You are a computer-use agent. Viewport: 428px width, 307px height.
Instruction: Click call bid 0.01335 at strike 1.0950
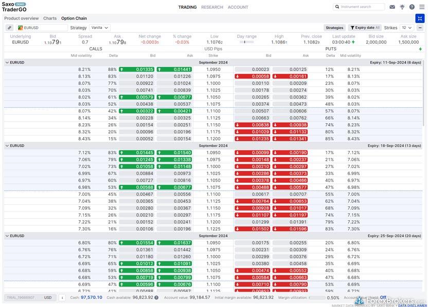tap(136, 69)
